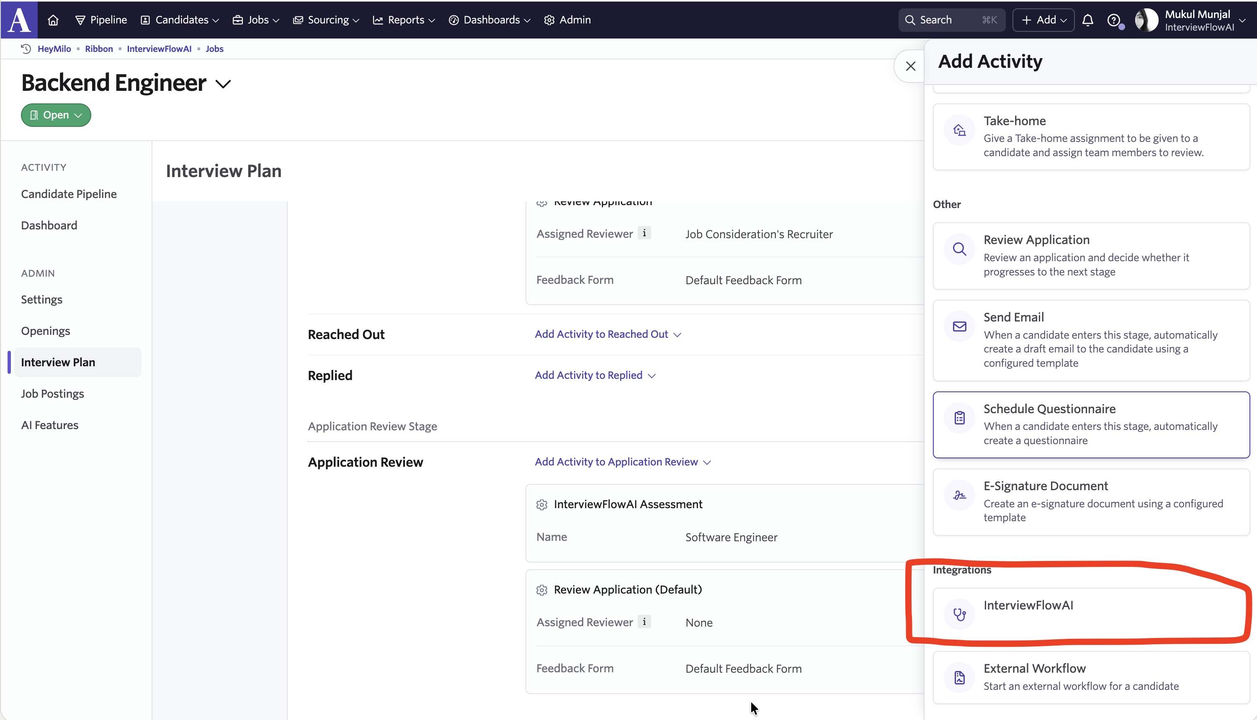The height and width of the screenshot is (720, 1257).
Task: Click the Ribbon breadcrumb link
Action: click(x=99, y=49)
